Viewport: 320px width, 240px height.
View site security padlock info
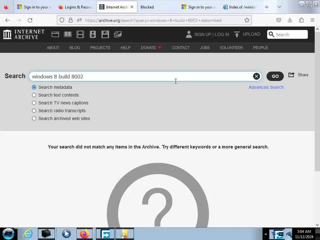[71, 20]
